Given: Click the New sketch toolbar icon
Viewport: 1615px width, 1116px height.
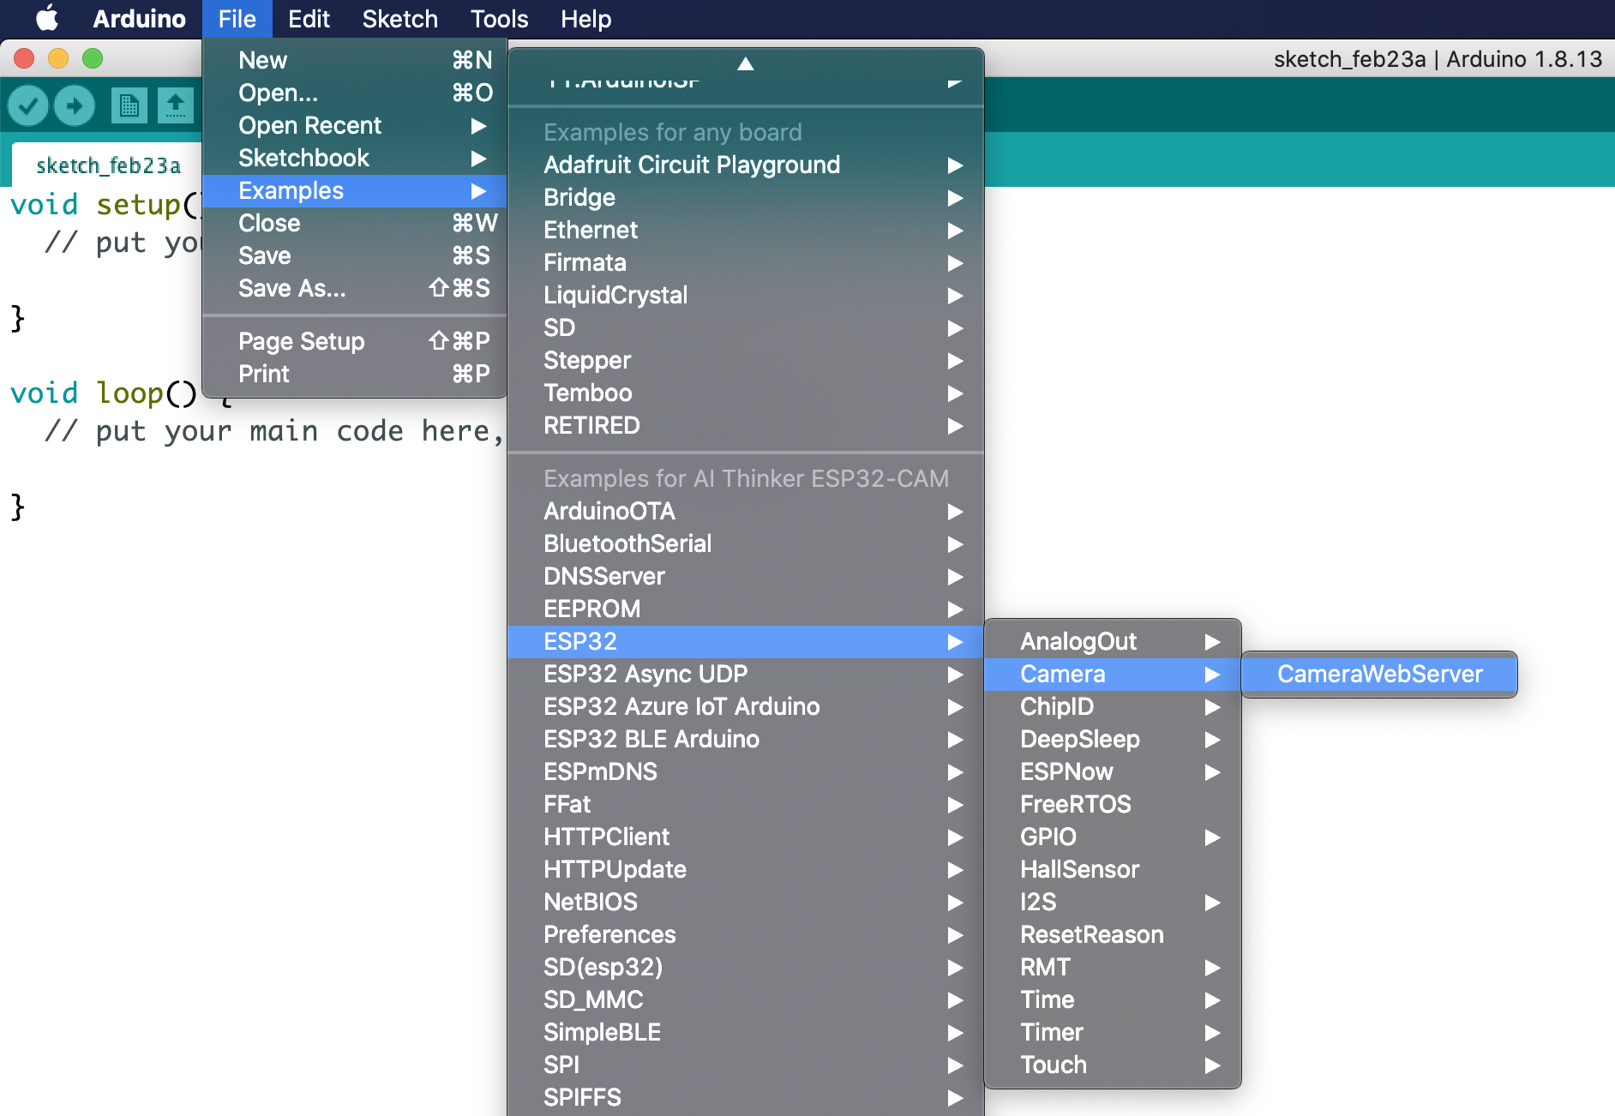Looking at the screenshot, I should (129, 105).
